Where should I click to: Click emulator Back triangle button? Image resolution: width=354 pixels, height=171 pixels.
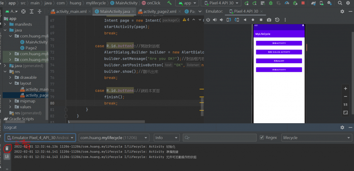(x=245, y=20)
